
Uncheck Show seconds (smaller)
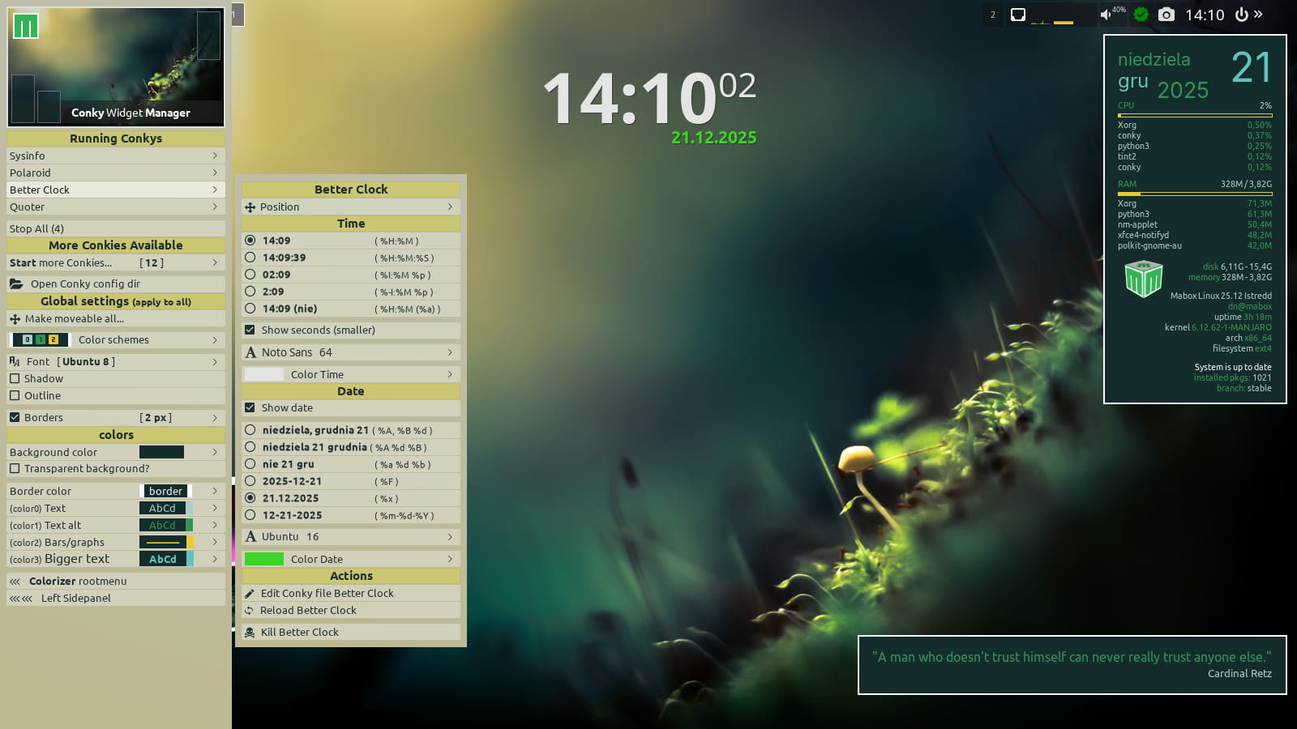click(x=250, y=330)
